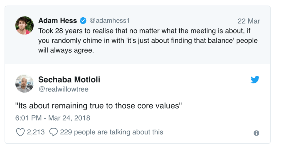Open Adam Hess's profile picture
This screenshot has height=153, width=286.
pyautogui.click(x=24, y=25)
